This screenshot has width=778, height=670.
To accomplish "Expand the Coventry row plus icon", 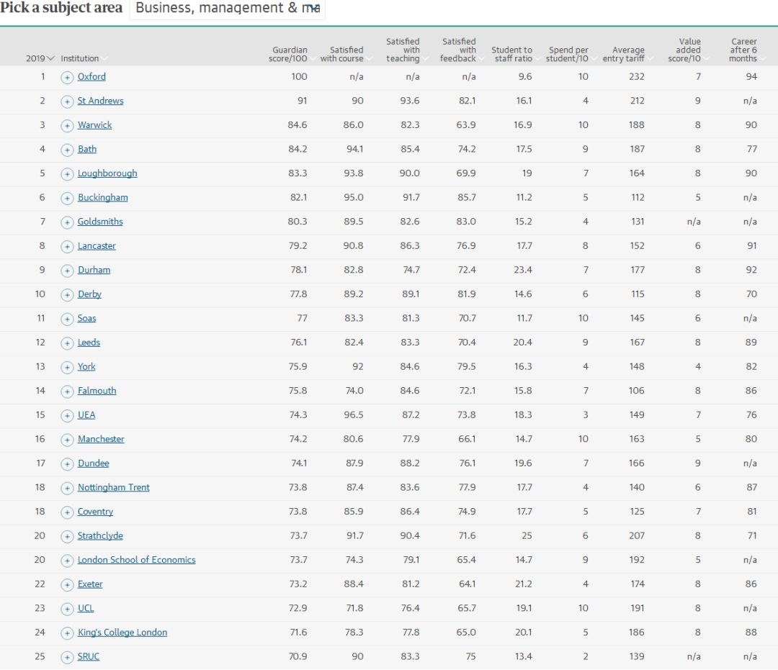I will [x=67, y=512].
